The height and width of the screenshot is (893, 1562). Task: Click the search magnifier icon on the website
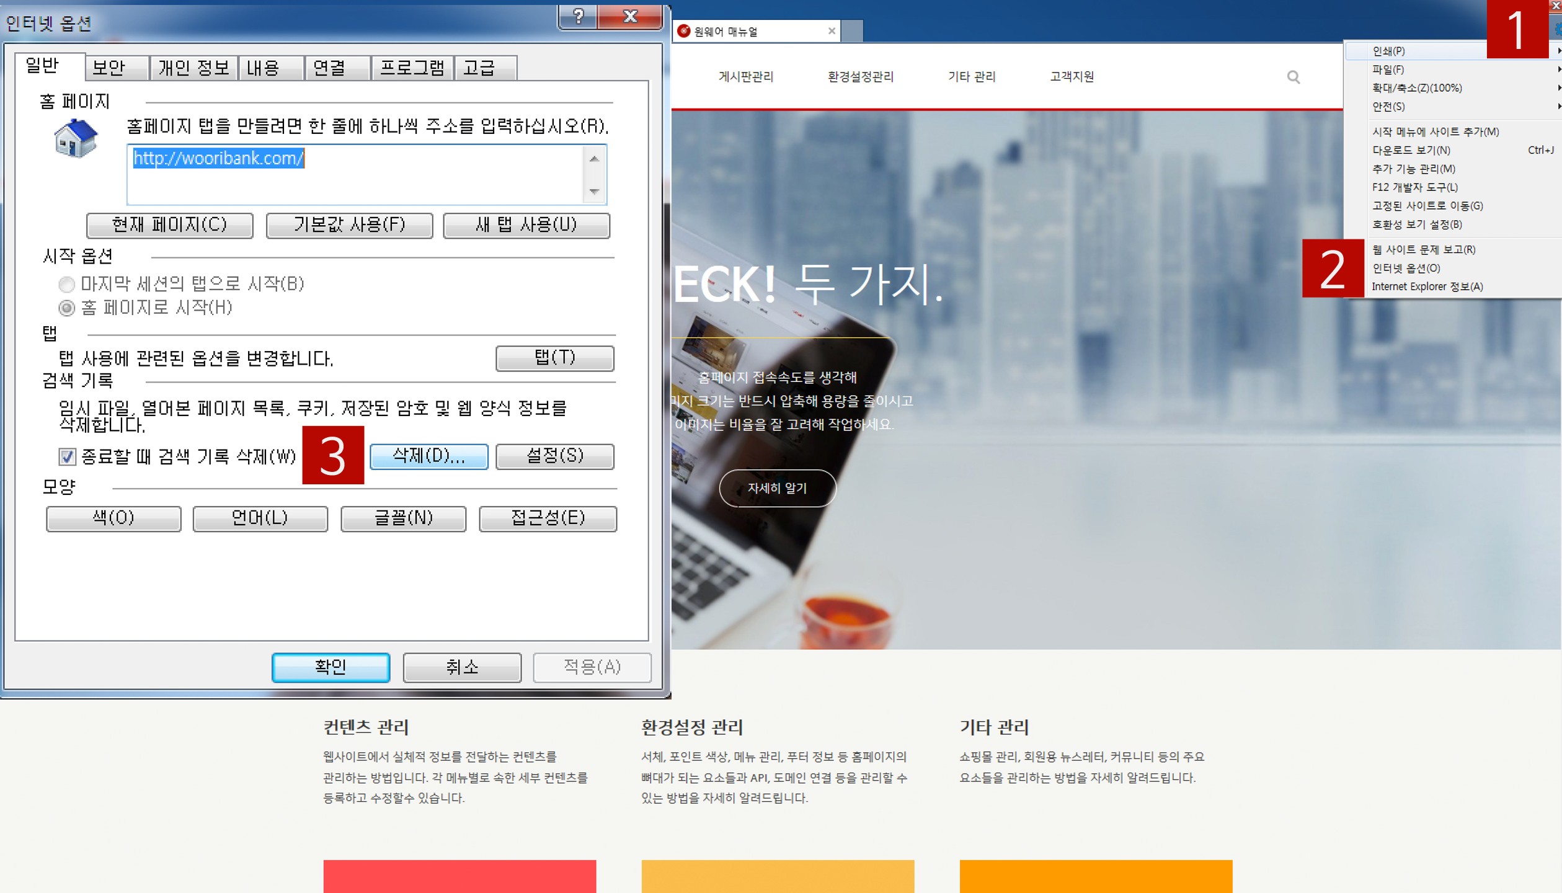tap(1293, 77)
